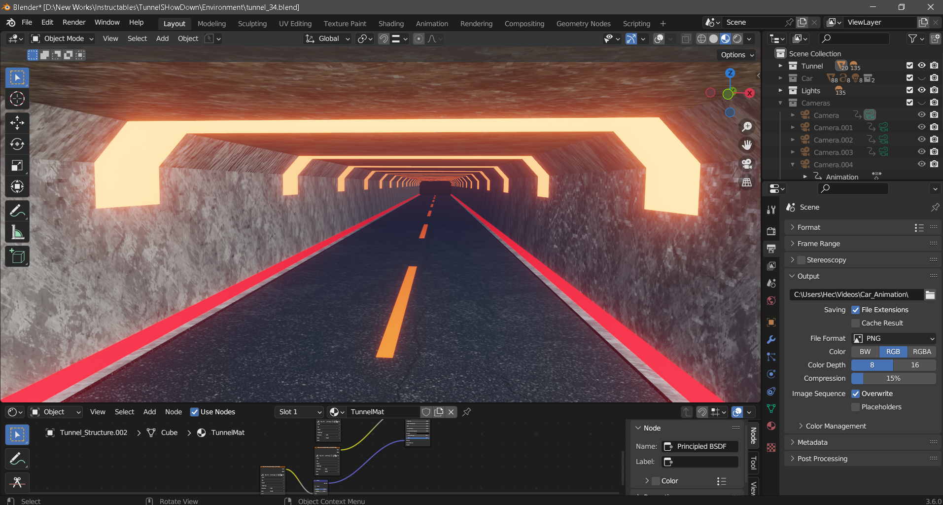Screen dimensions: 943x505
Task: Select the Select Box tool in viewport
Action: pyautogui.click(x=17, y=77)
